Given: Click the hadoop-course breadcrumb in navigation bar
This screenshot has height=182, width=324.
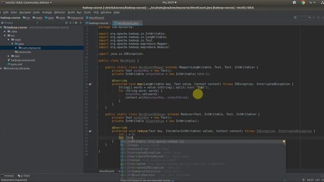Looking at the screenshot, I should coord(10,18).
